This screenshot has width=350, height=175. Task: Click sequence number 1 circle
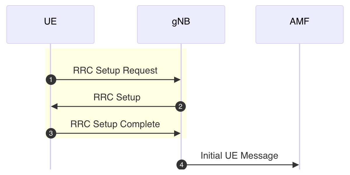pos(51,80)
